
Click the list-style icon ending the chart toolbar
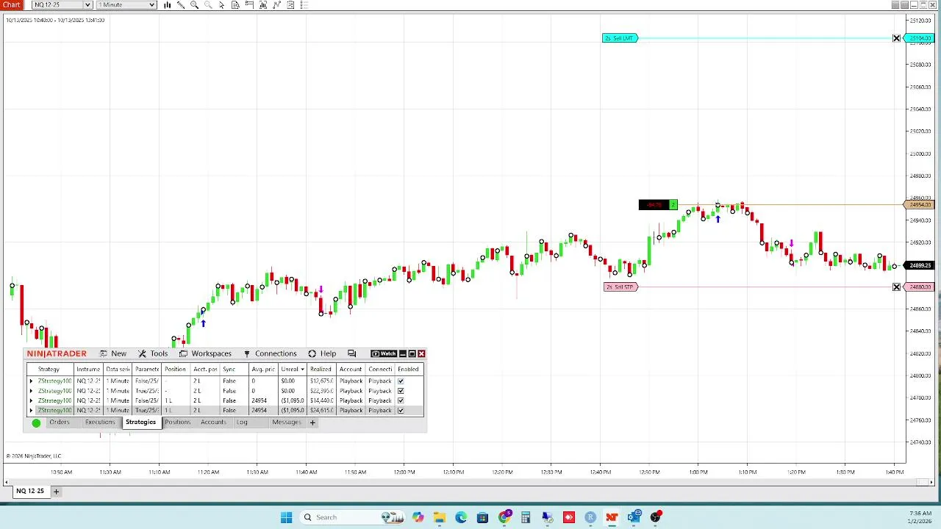(304, 5)
